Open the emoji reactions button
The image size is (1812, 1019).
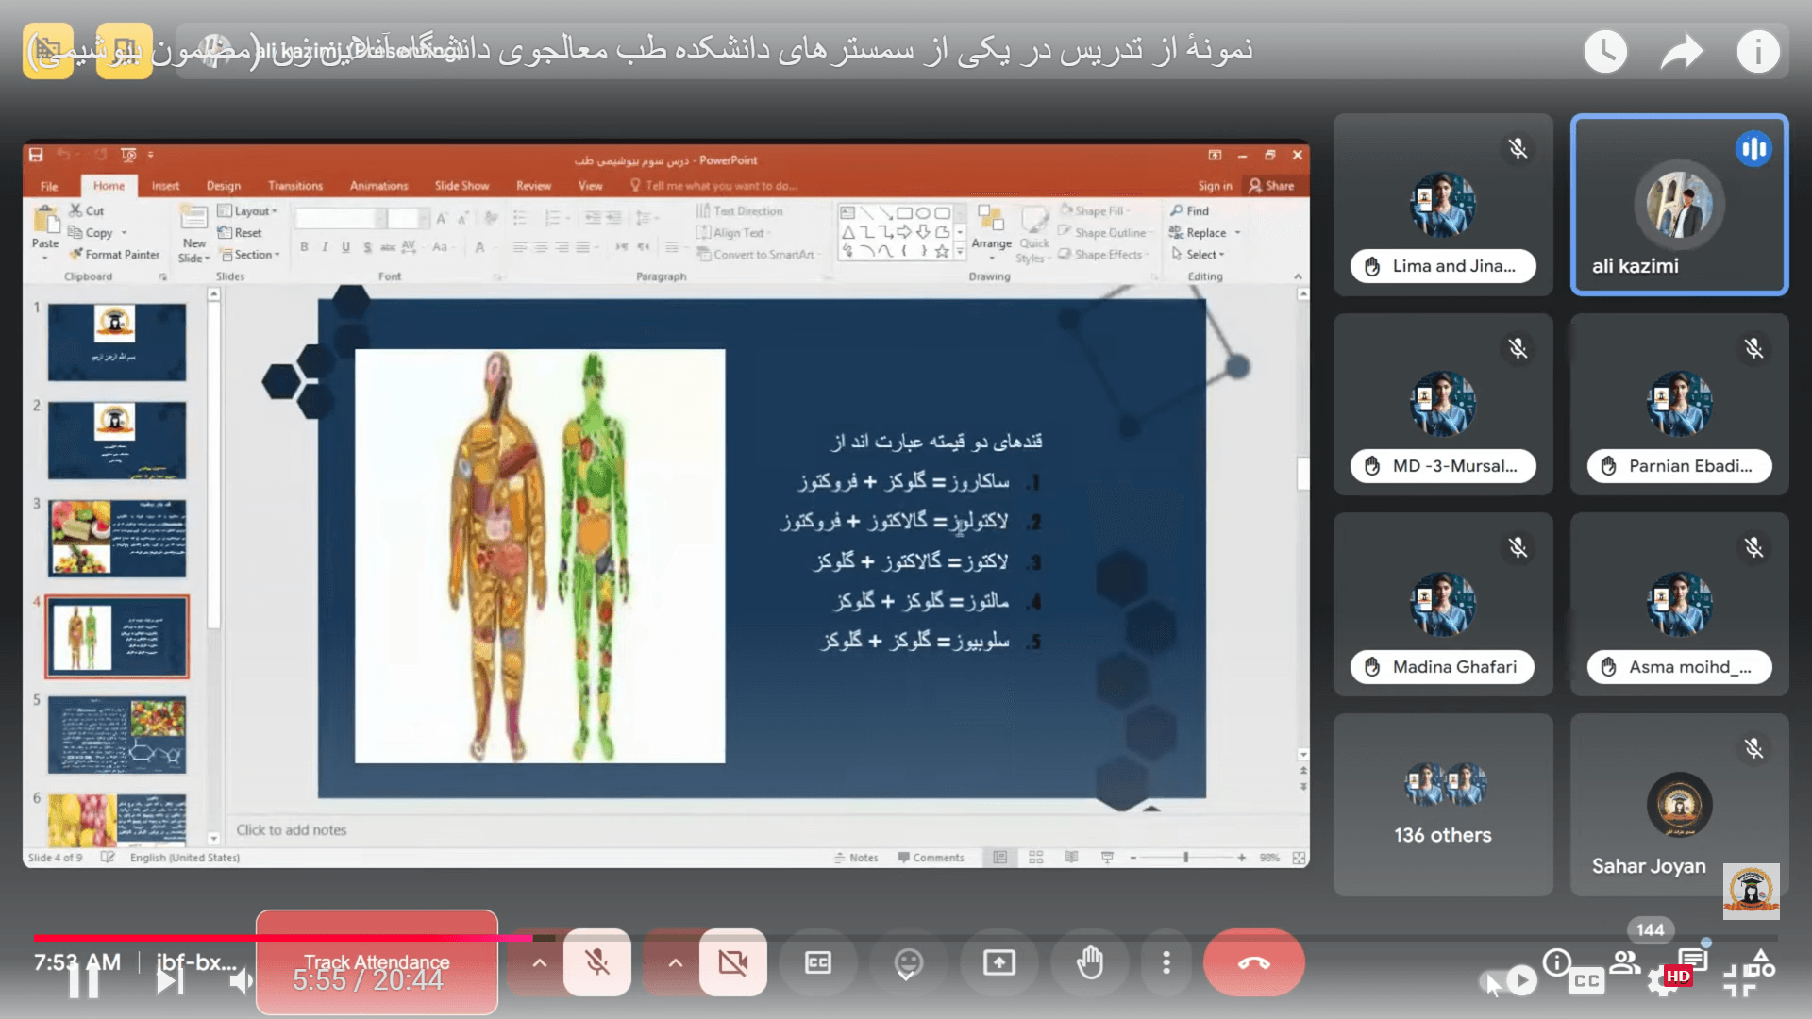pos(908,962)
